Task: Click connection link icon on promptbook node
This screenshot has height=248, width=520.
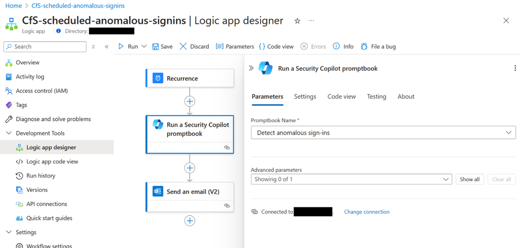Action: tap(227, 148)
